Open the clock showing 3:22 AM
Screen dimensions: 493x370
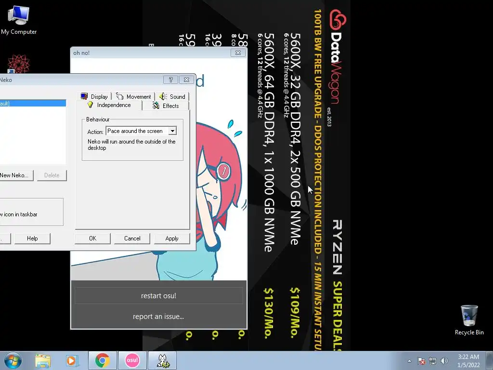(468, 361)
